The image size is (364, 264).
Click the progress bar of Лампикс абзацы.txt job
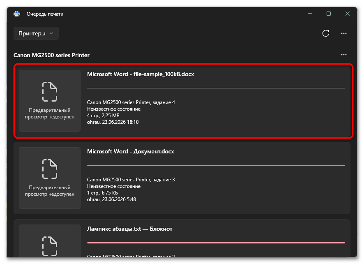coord(216,243)
